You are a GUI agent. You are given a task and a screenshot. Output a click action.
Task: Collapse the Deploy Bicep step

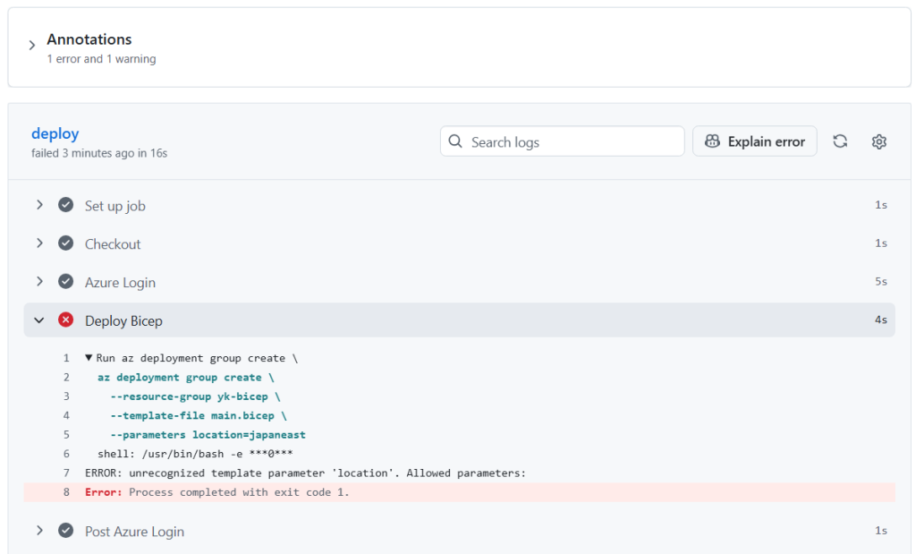[39, 320]
